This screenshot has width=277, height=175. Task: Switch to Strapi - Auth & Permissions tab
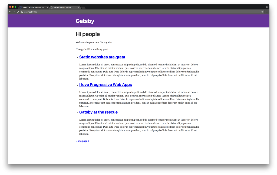(x=33, y=7)
